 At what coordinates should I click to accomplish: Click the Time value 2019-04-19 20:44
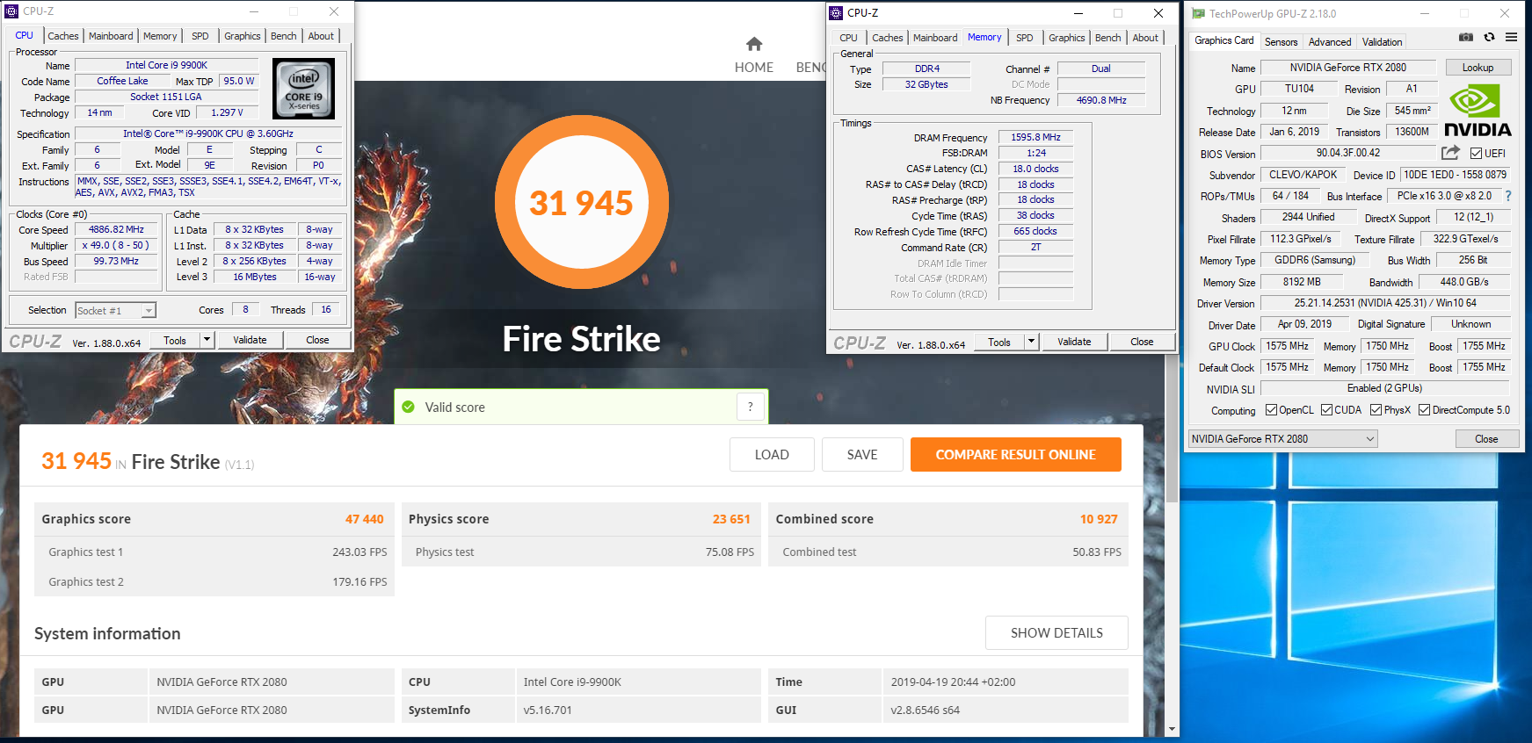pos(953,682)
